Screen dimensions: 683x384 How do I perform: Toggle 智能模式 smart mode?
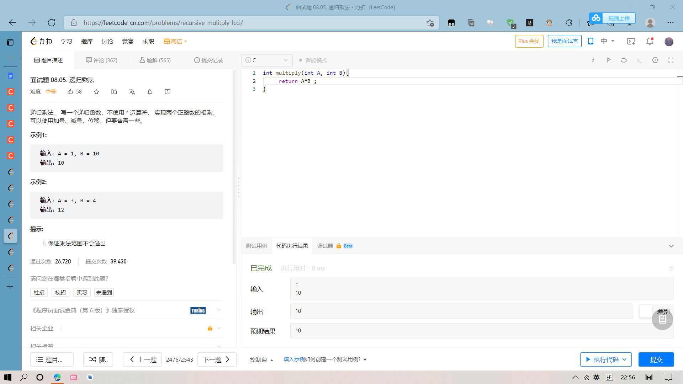[x=313, y=60]
